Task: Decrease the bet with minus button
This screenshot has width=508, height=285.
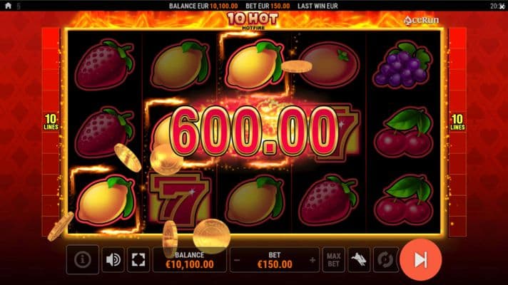Action: coord(237,260)
